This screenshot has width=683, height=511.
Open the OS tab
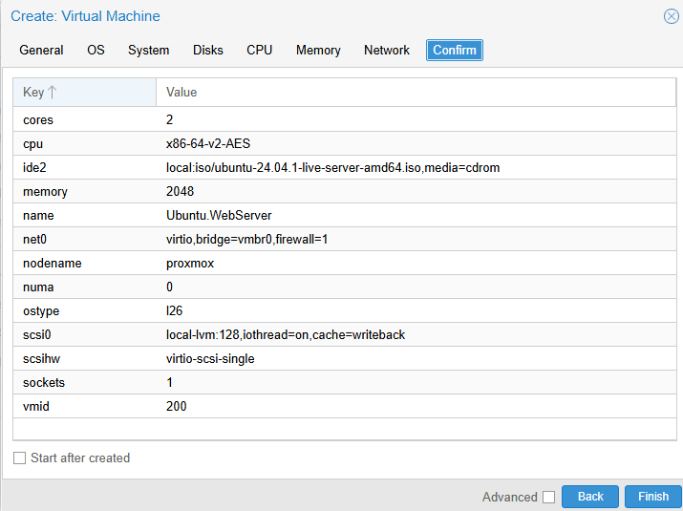pyautogui.click(x=96, y=50)
